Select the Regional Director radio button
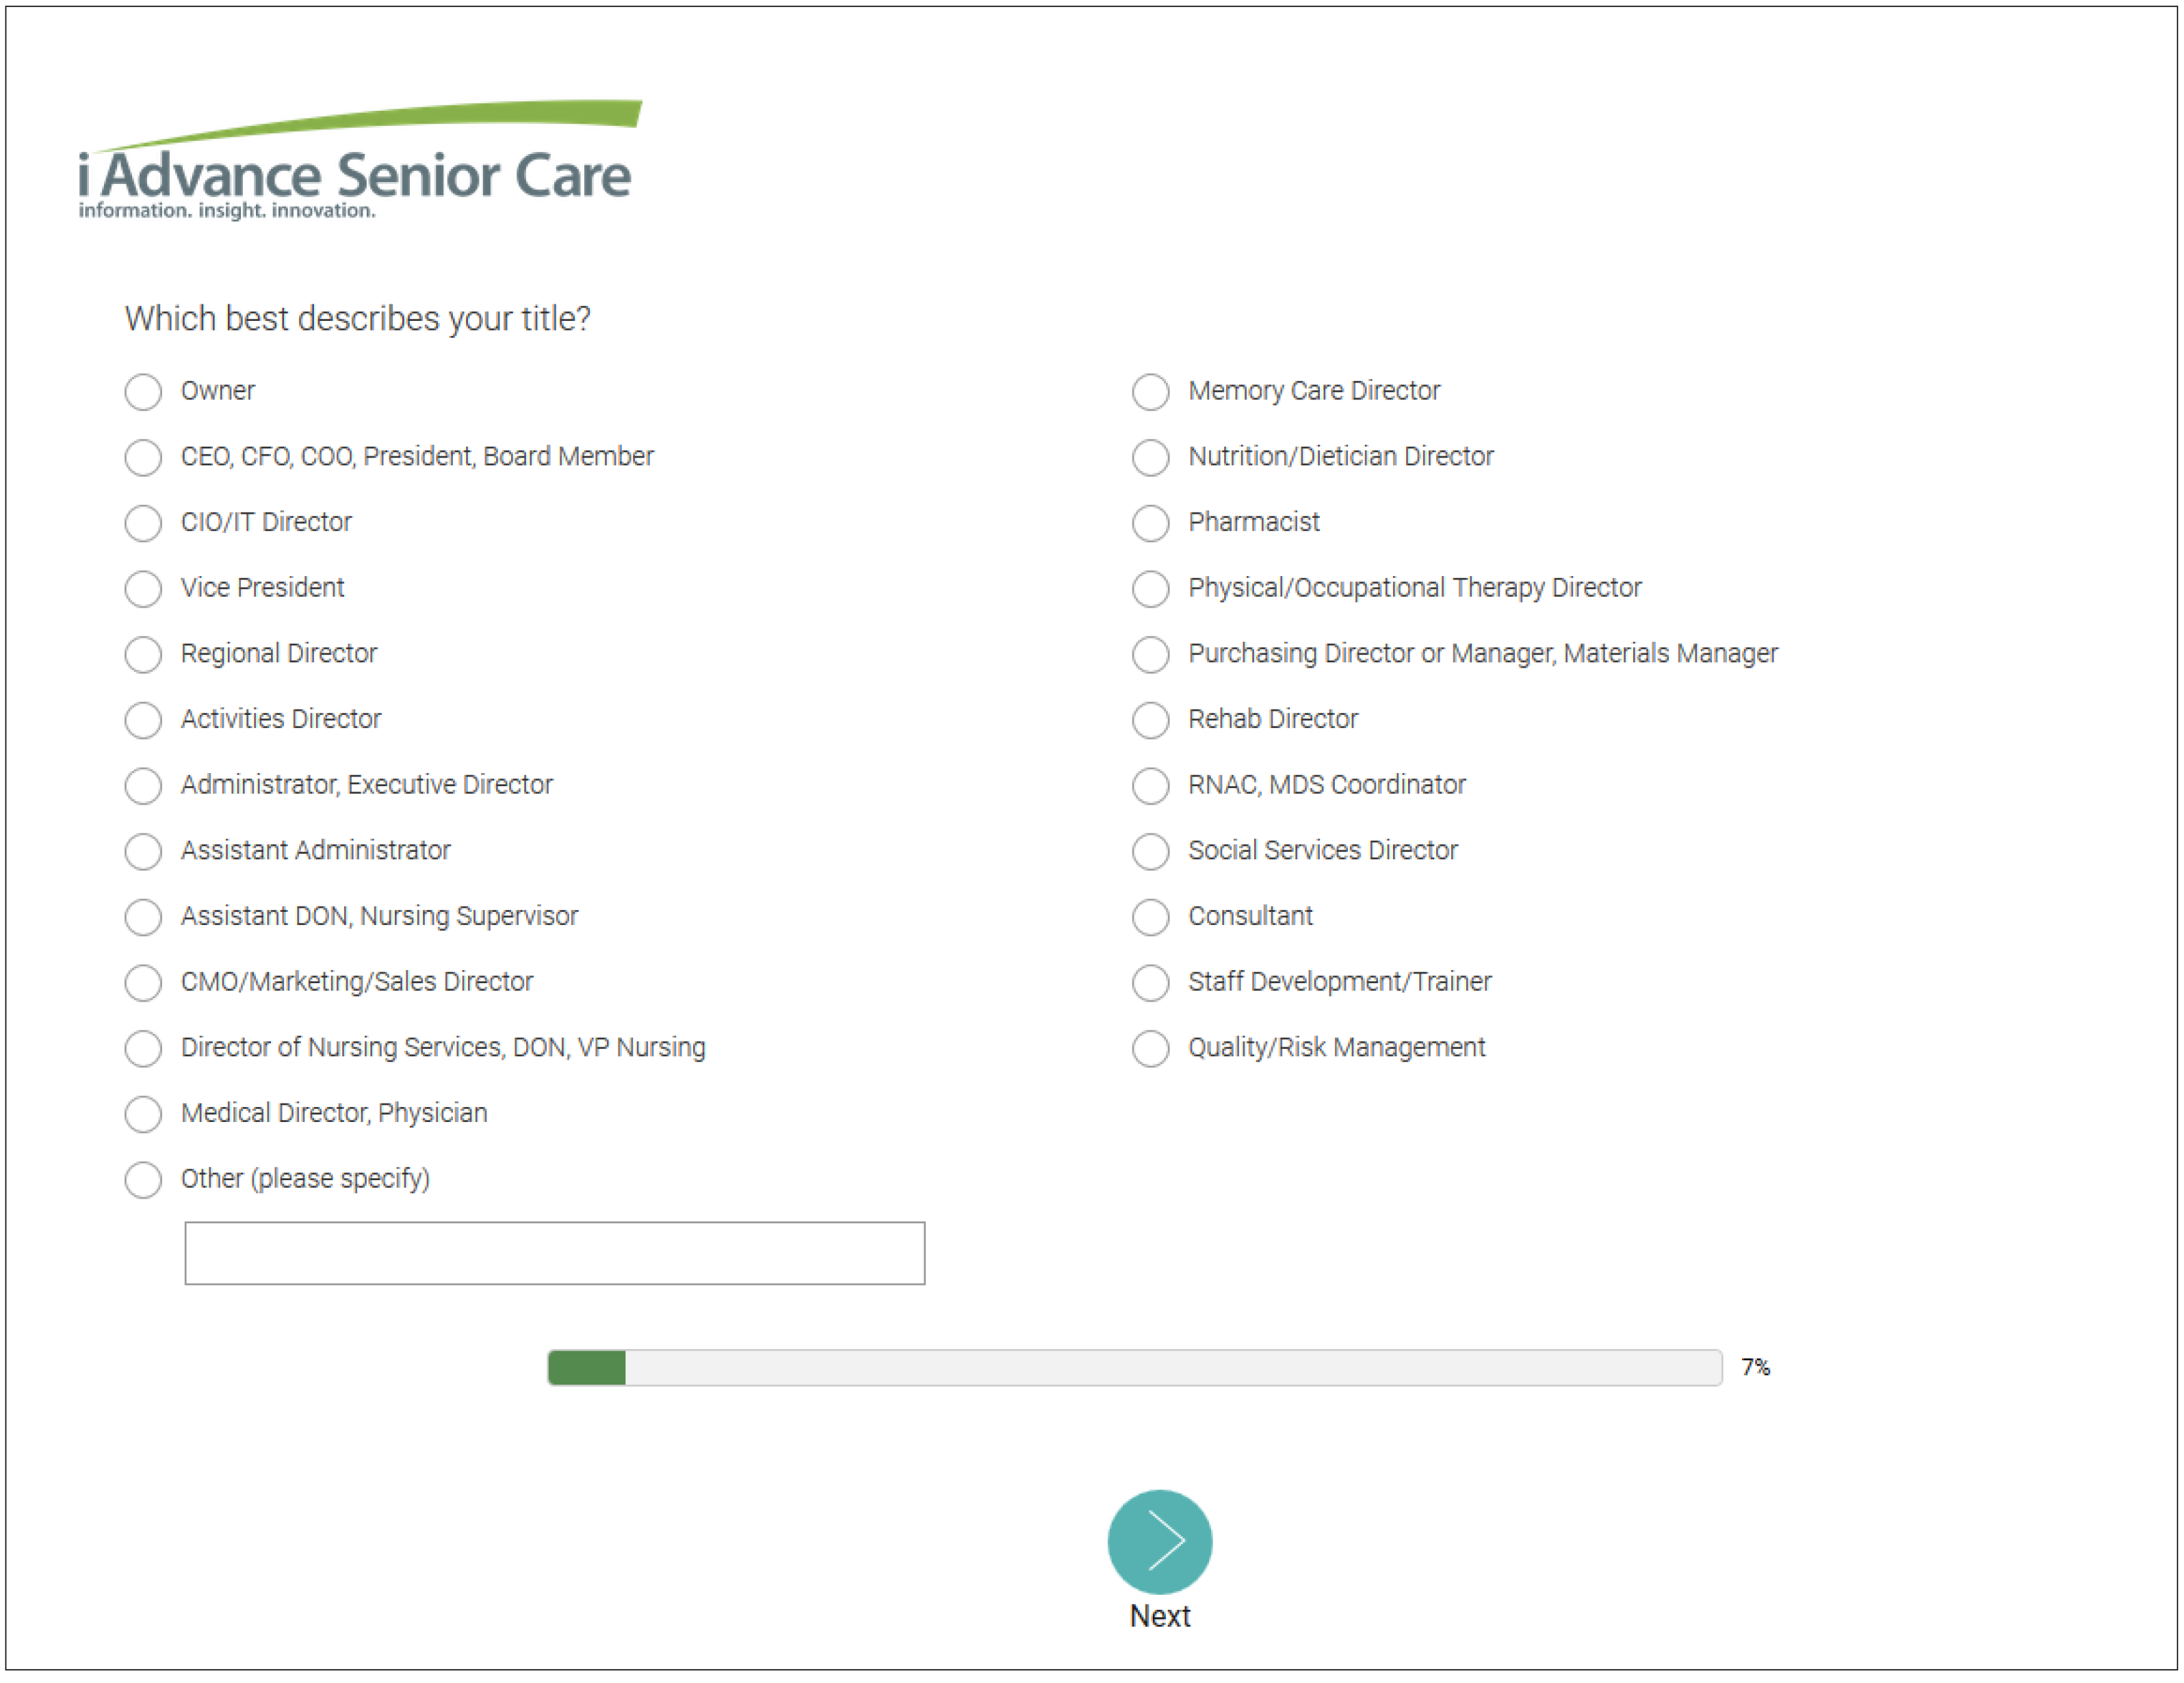This screenshot has width=2184, height=1683. coord(143,654)
